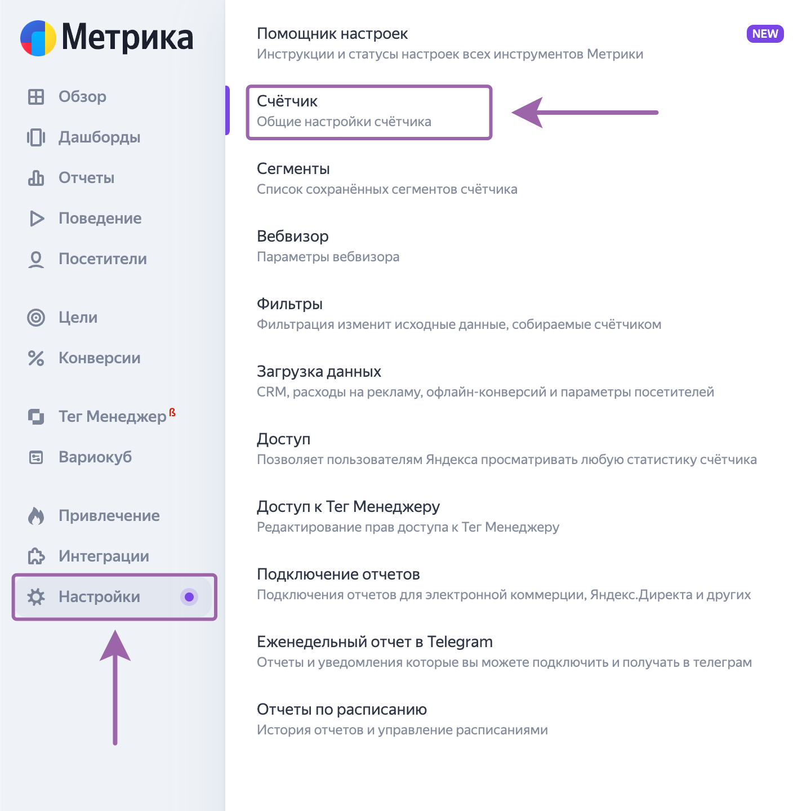Screen dimensions: 811x811
Task: Open Дашборды from the sidebar icon
Action: [37, 137]
